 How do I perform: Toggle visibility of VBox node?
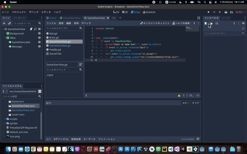pyautogui.click(x=40, y=38)
